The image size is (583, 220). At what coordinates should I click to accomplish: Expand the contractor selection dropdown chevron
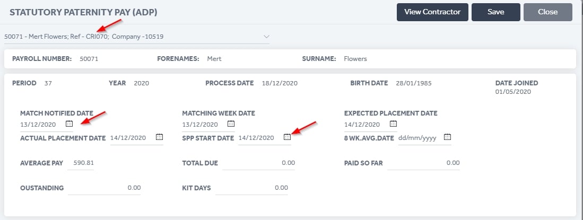coord(266,37)
